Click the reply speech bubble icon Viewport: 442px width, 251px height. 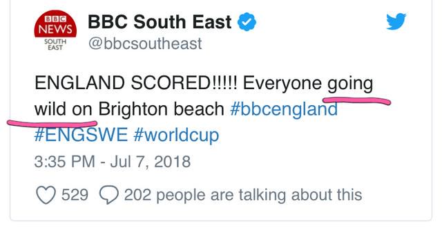click(x=109, y=195)
